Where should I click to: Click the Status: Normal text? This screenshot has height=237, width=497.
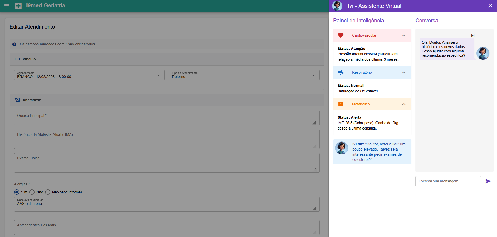click(351, 86)
